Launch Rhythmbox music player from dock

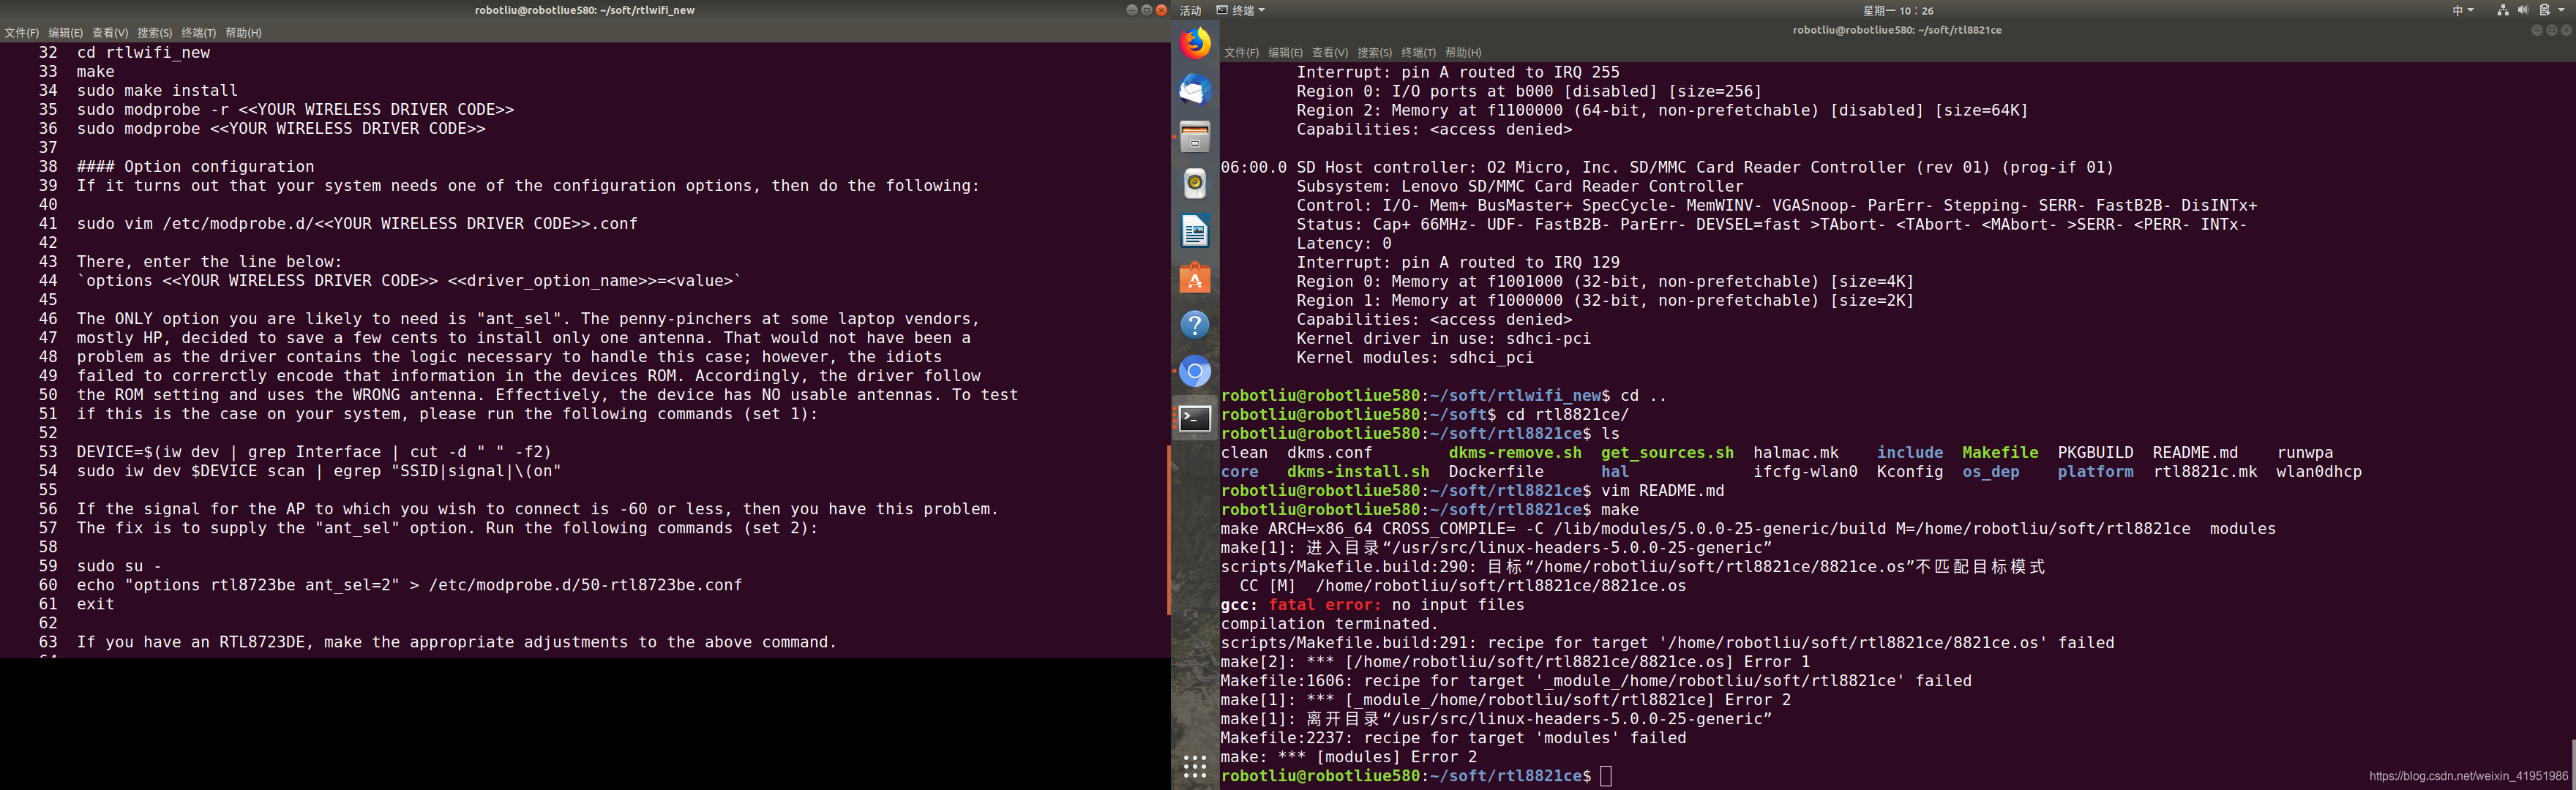click(1195, 184)
